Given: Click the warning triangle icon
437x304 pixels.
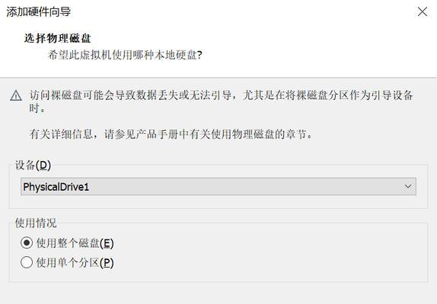Looking at the screenshot, I should (x=16, y=96).
